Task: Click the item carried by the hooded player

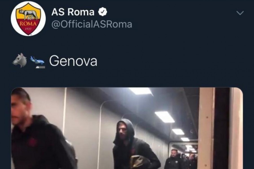Action: pyautogui.click(x=139, y=162)
